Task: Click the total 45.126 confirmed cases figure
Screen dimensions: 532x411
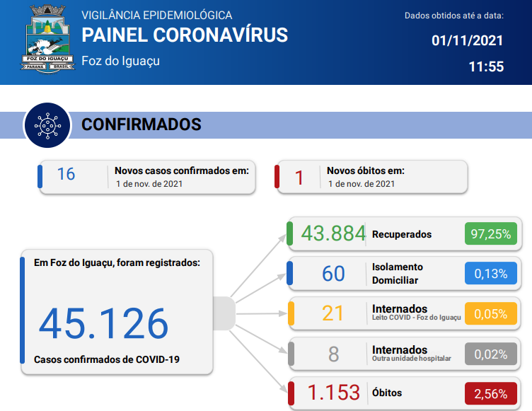Action: point(103,323)
